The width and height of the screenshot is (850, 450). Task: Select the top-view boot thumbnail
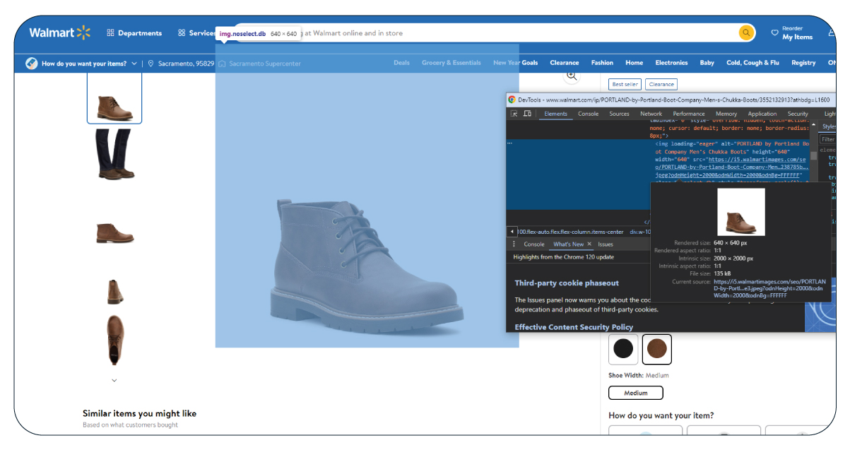point(115,340)
